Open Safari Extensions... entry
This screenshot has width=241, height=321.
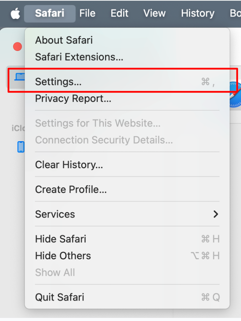tap(79, 57)
